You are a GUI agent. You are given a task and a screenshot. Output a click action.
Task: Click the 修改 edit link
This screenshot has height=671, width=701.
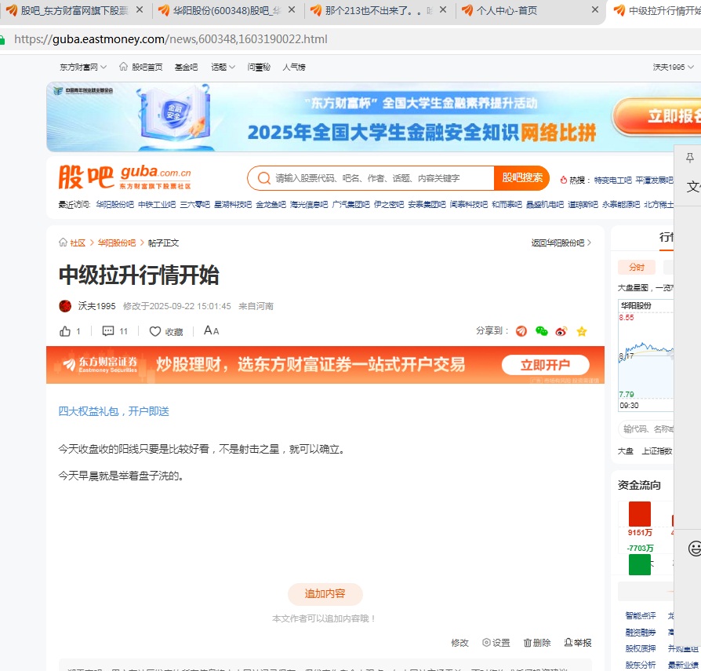[459, 643]
